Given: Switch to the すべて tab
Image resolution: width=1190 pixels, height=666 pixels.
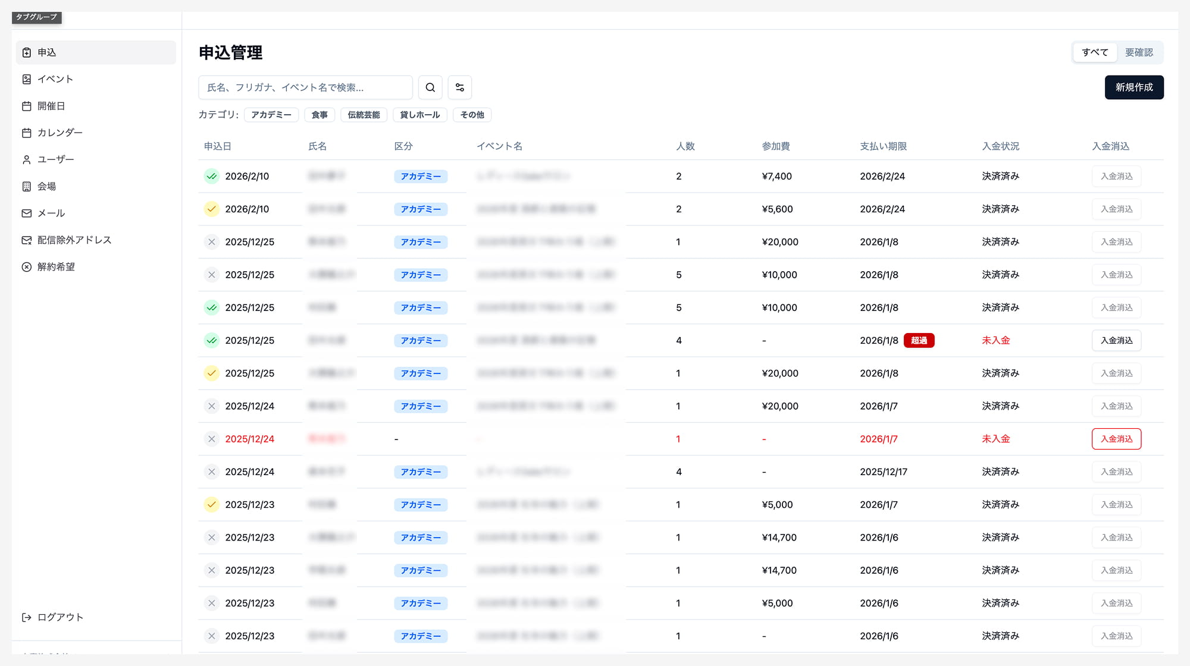Looking at the screenshot, I should (1095, 52).
